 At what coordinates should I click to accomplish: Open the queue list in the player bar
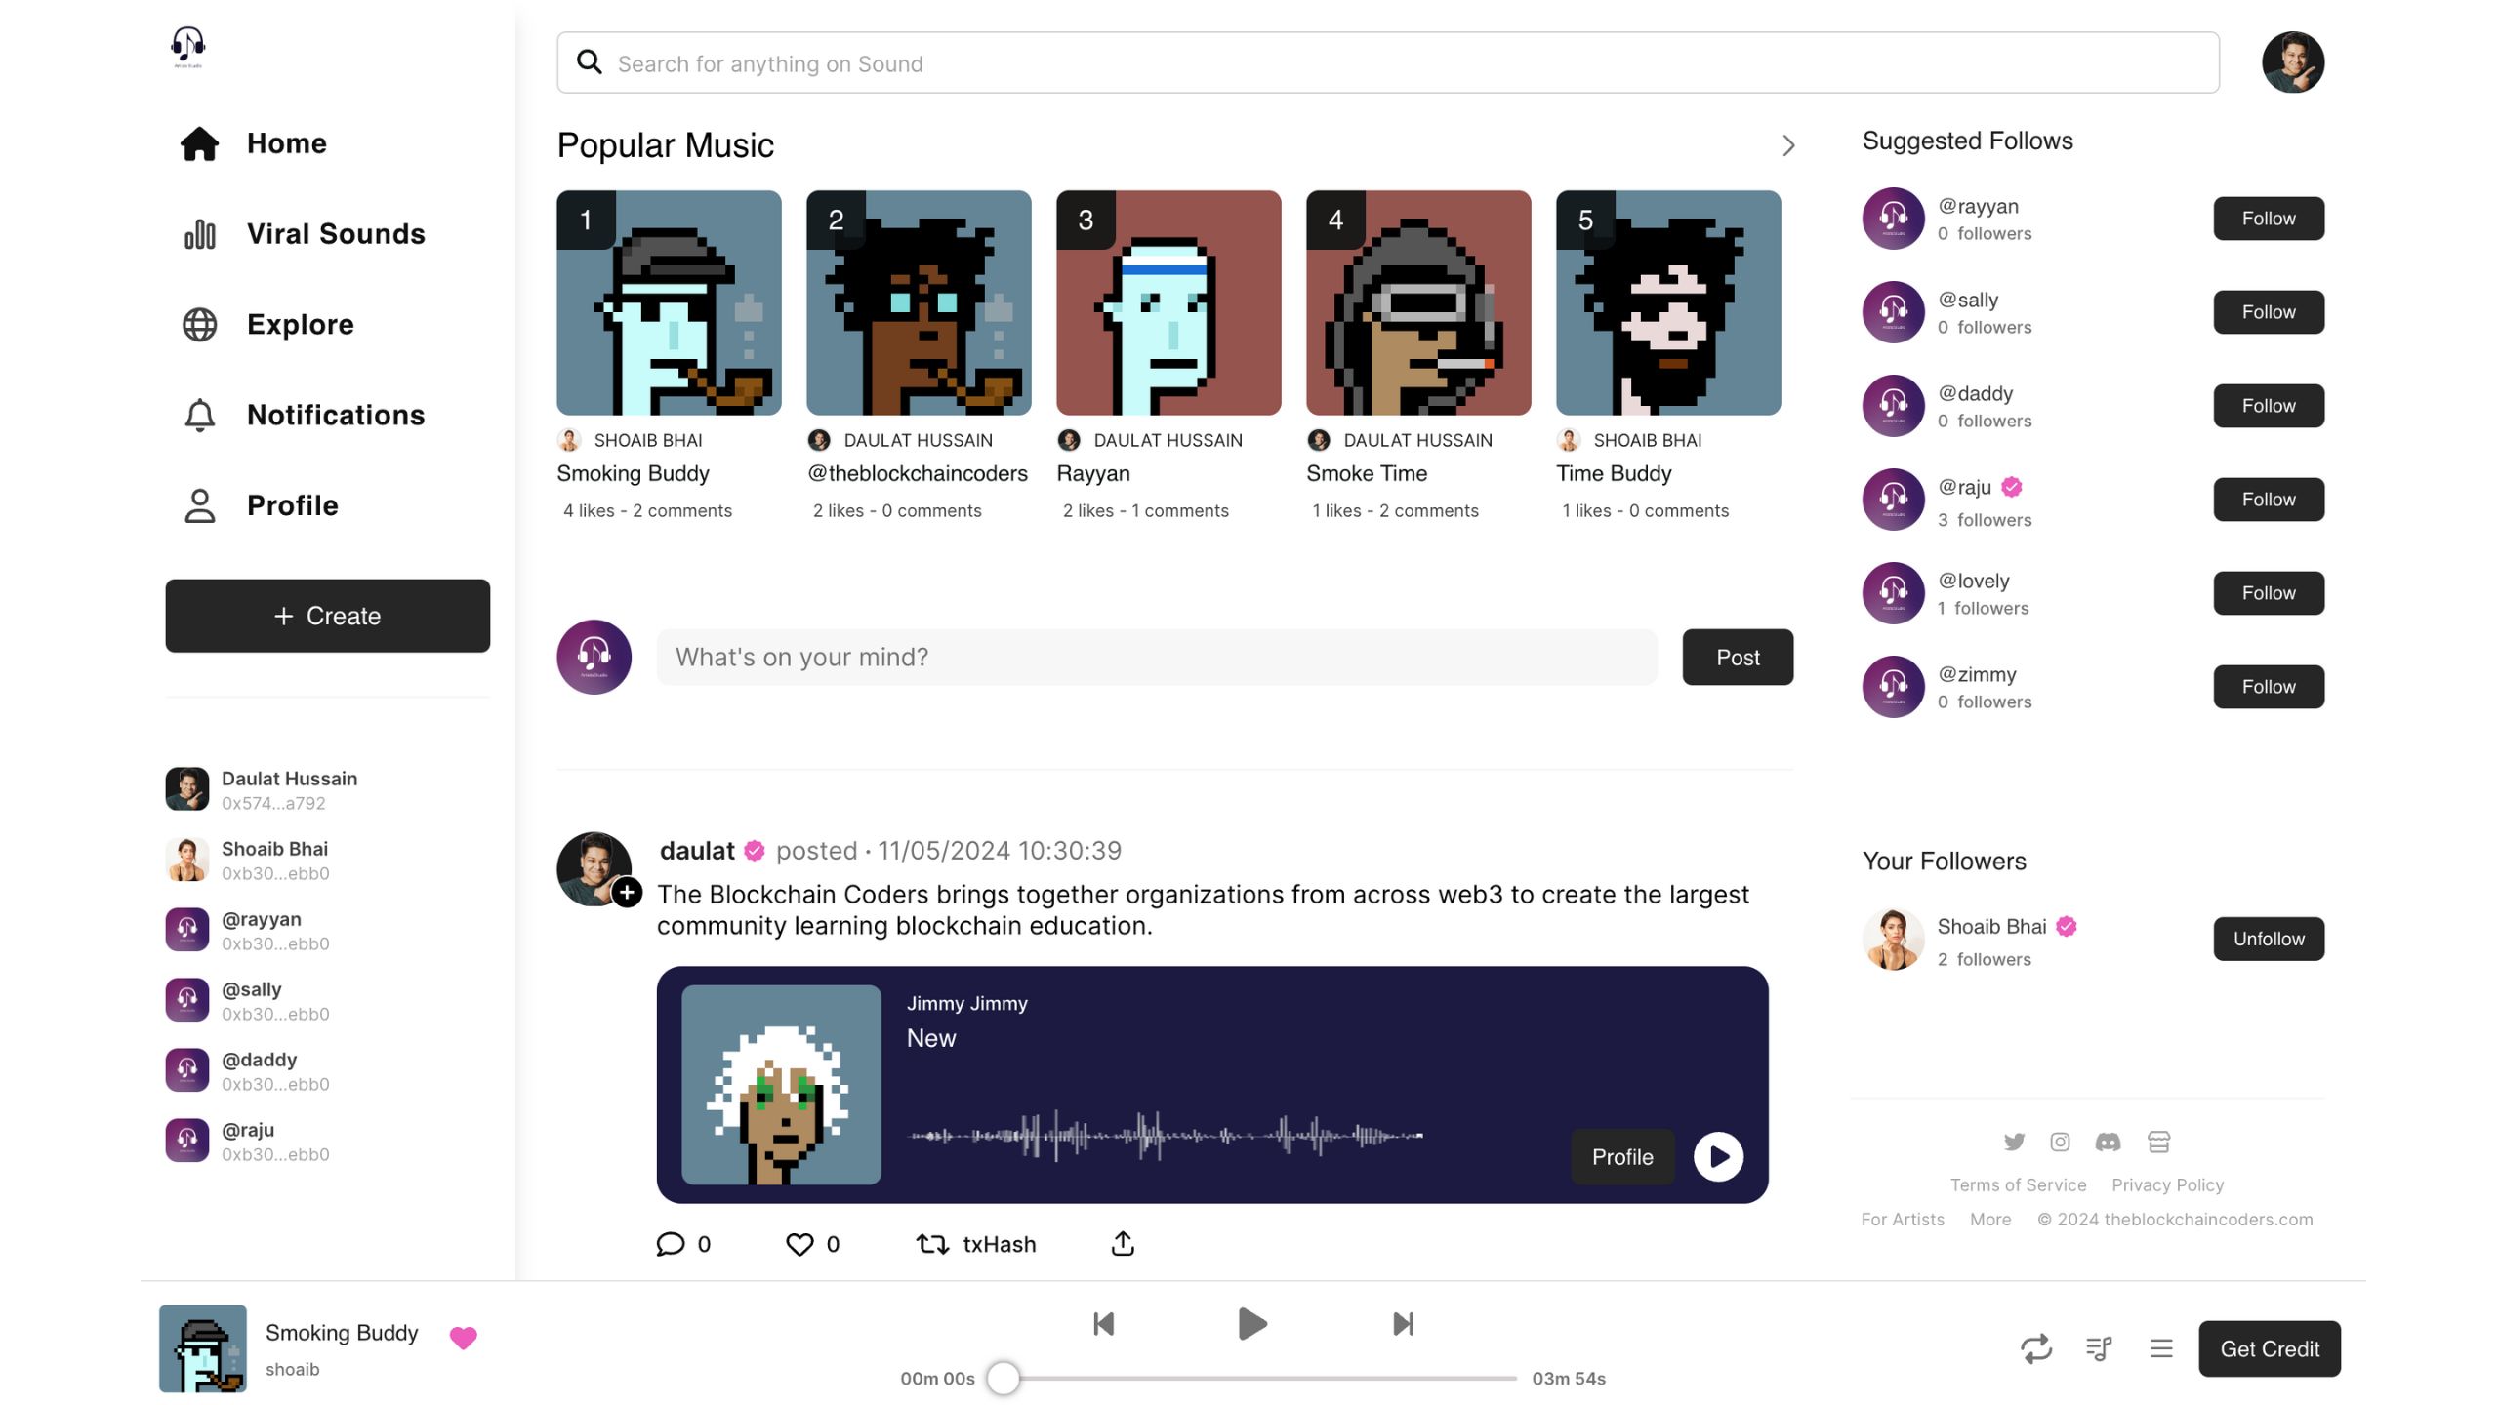point(2099,1348)
